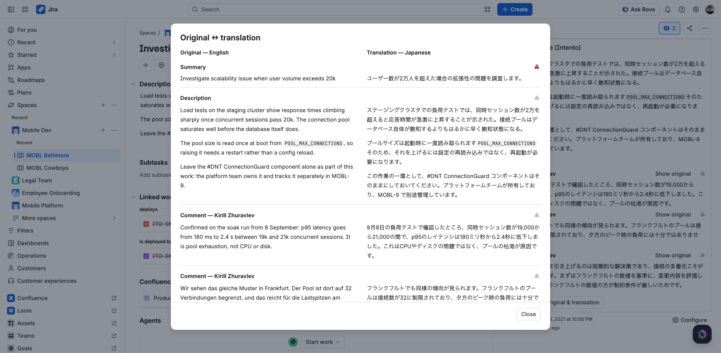Collapse the Linked work items chevron
This screenshot has height=353, width=721.
tap(133, 197)
